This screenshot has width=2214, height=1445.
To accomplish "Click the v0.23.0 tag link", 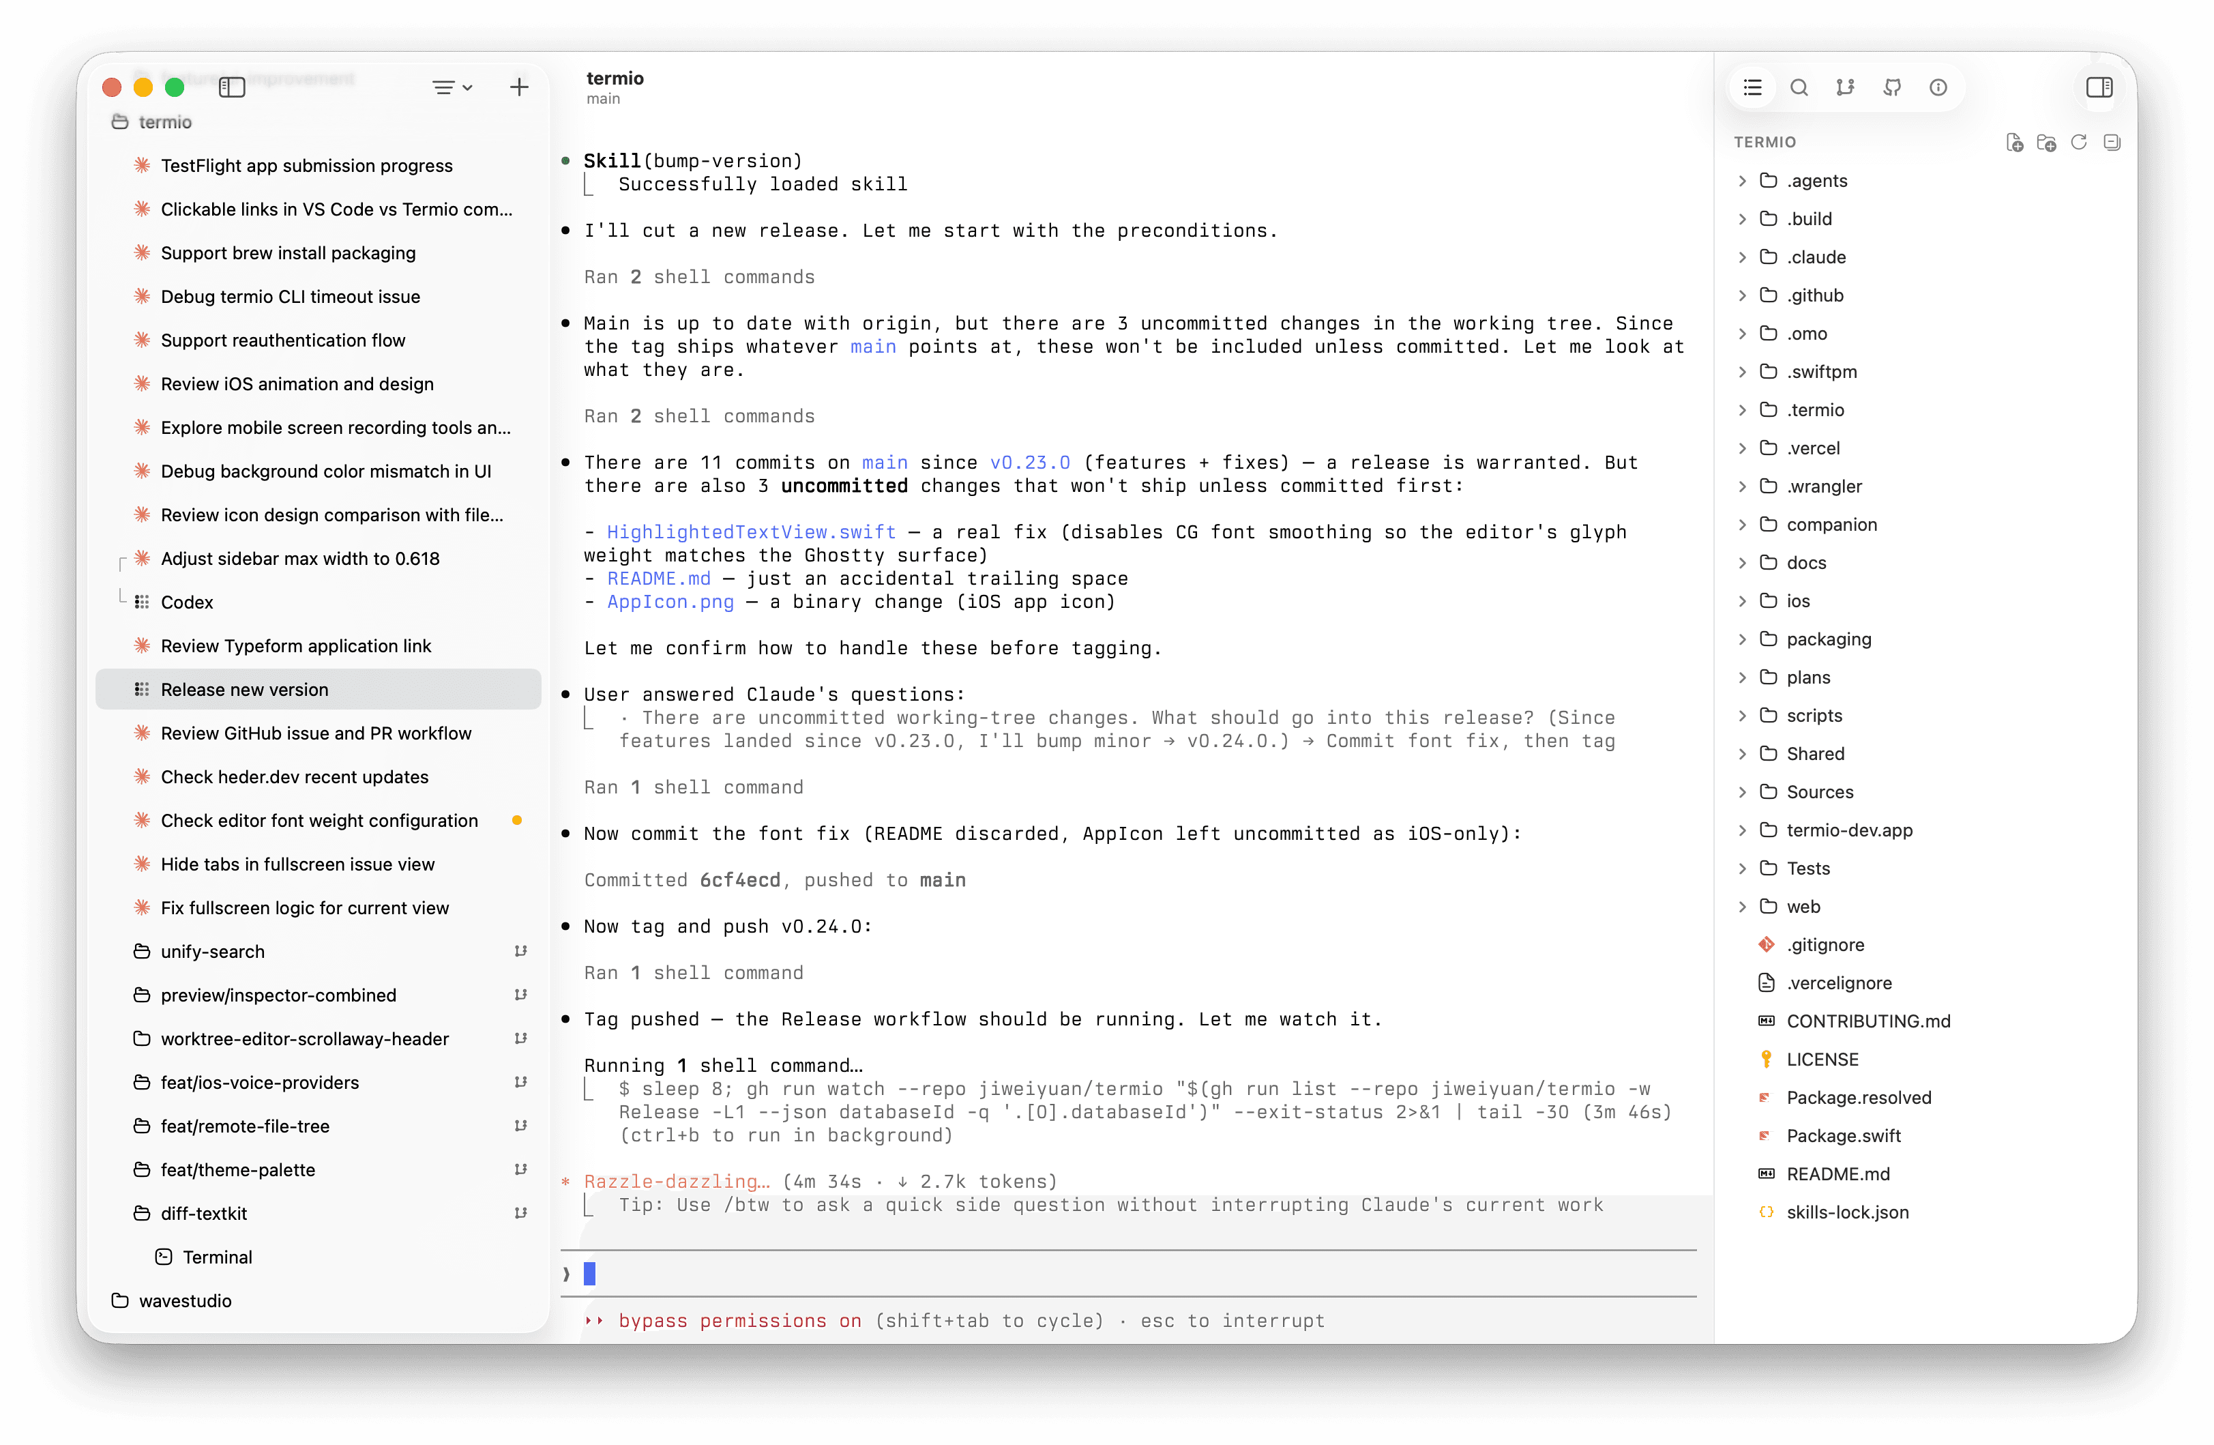I will (x=1030, y=463).
